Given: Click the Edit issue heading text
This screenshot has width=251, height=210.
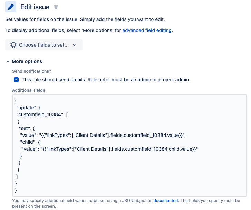Looking at the screenshot, I should (35, 7).
